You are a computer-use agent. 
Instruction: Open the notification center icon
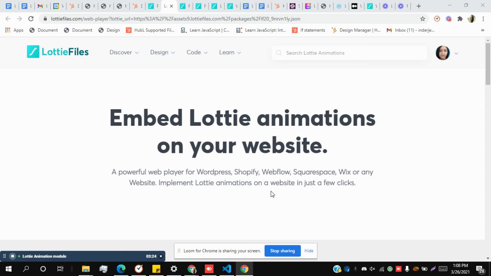(x=481, y=269)
